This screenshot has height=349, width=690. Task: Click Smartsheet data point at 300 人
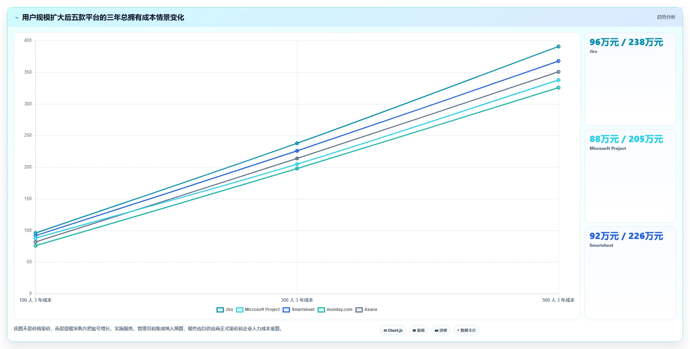(x=297, y=151)
